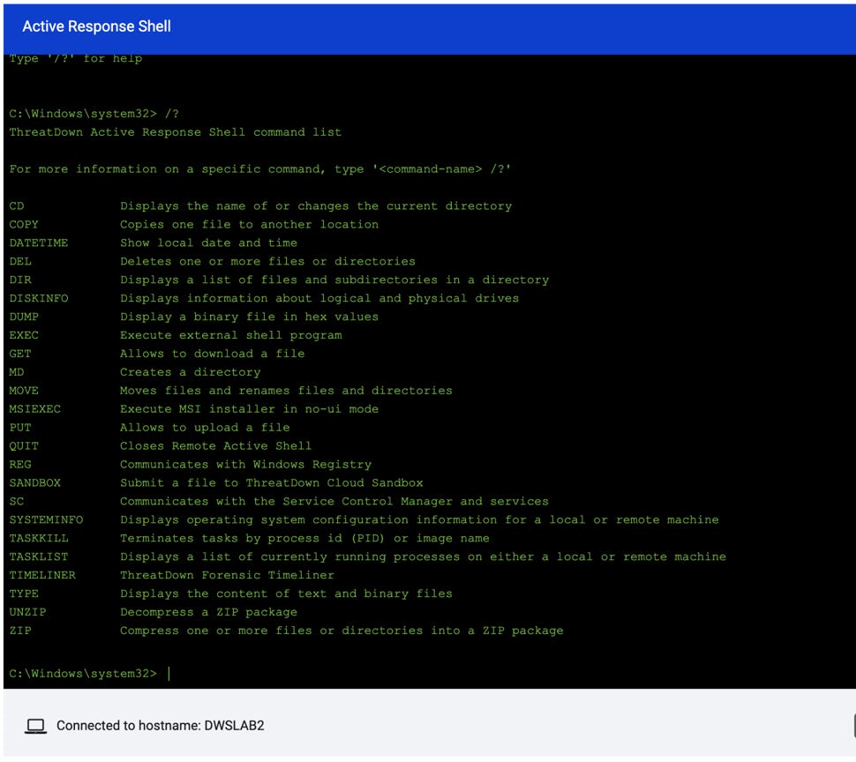856x762 pixels.
Task: Click 'ThreatDown Active Response Shell command list' line
Action: click(x=176, y=132)
